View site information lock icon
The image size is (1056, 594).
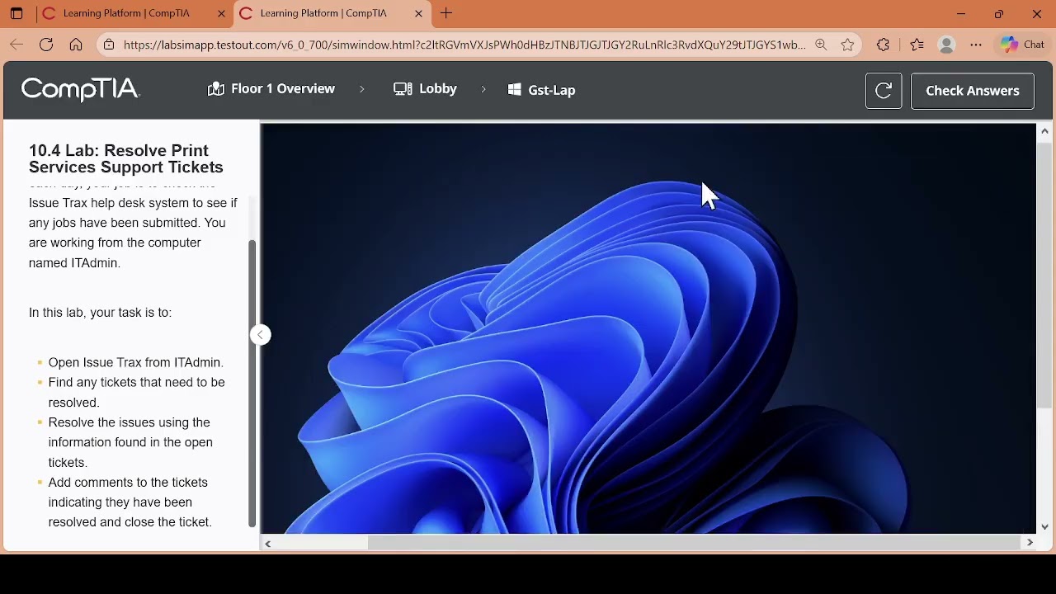click(109, 45)
